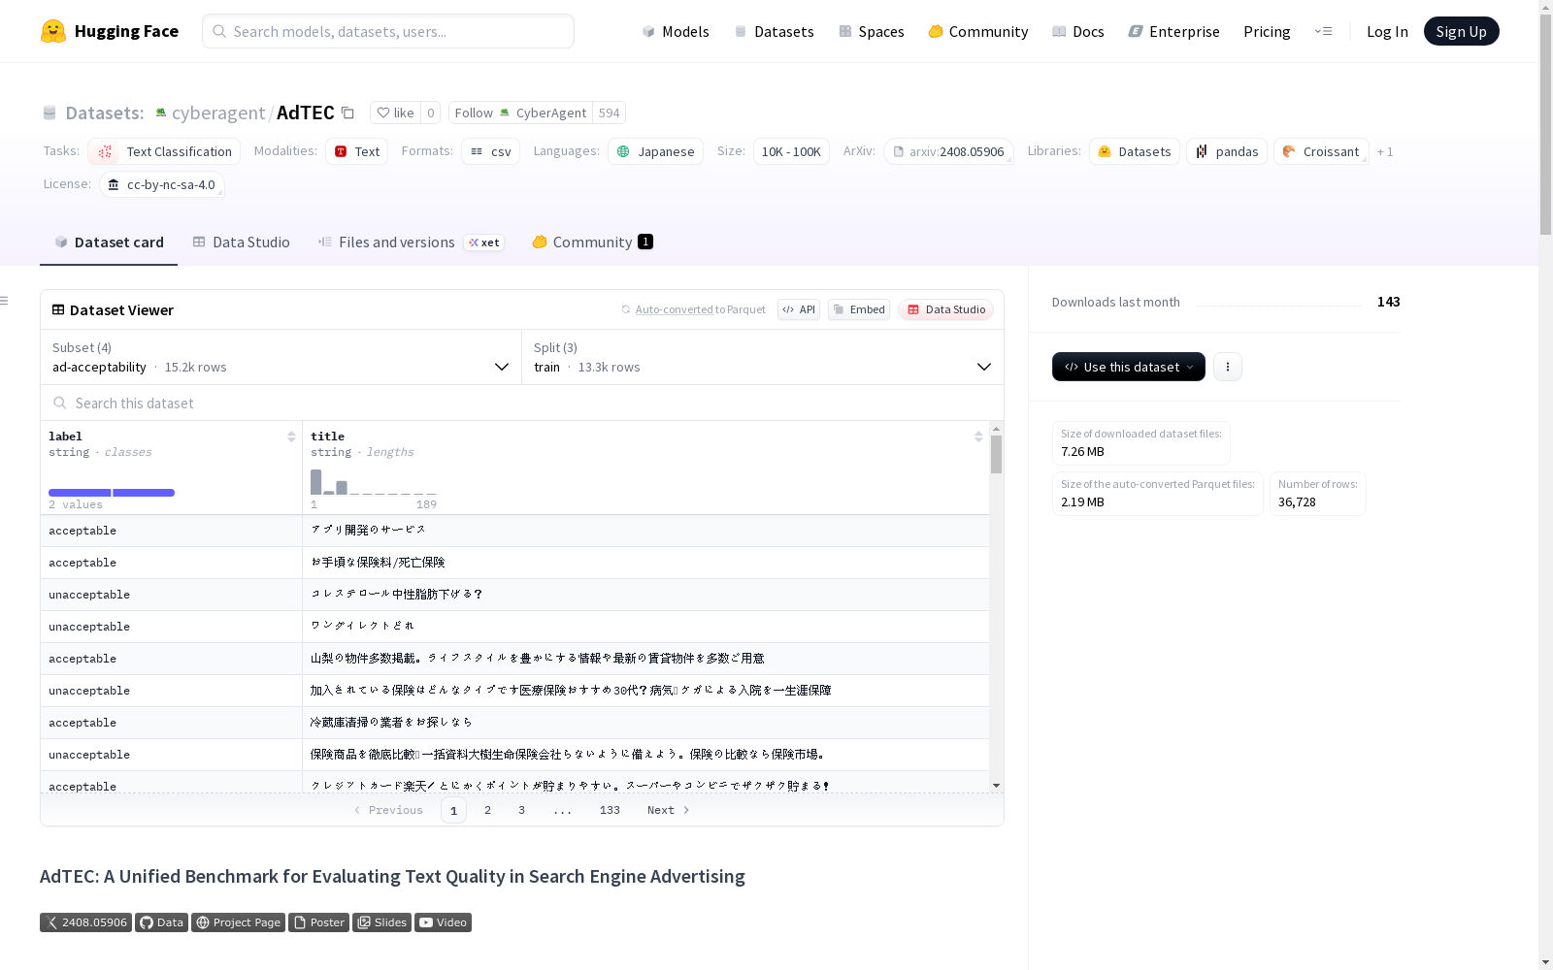Open the additional navigation menu icon

pos(1323,31)
